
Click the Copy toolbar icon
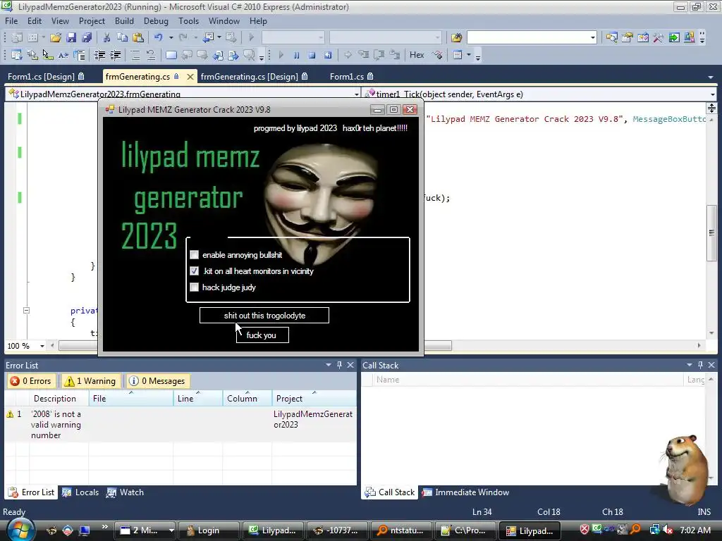(122, 38)
